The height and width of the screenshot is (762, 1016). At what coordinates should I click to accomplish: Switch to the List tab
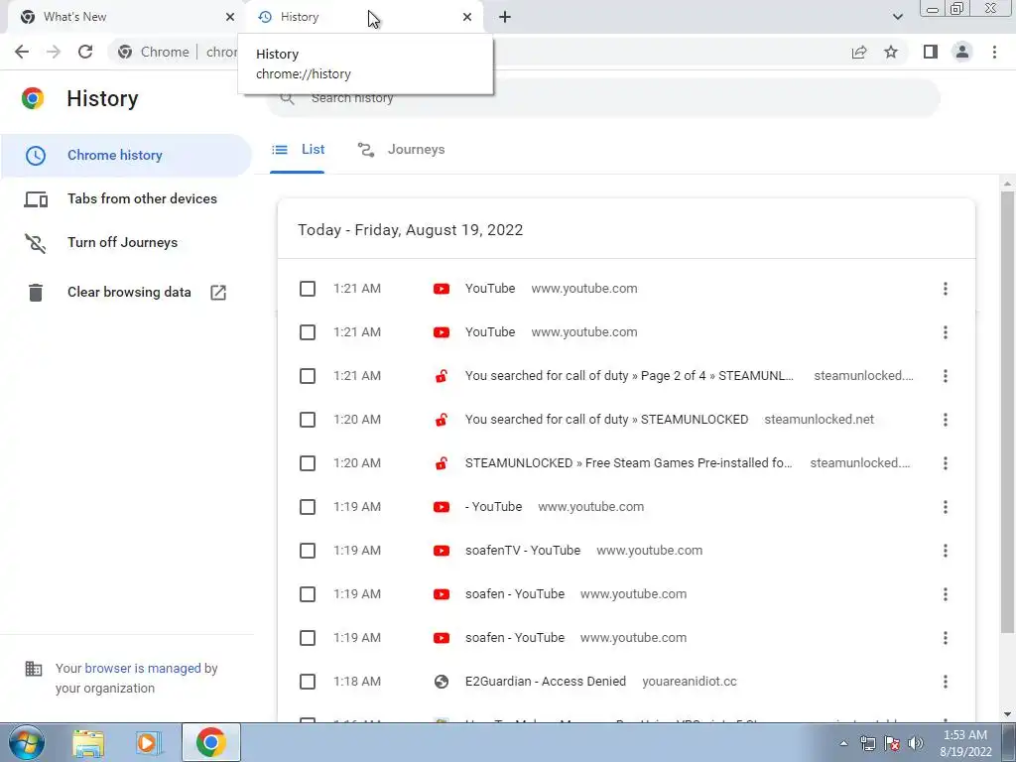(298, 150)
